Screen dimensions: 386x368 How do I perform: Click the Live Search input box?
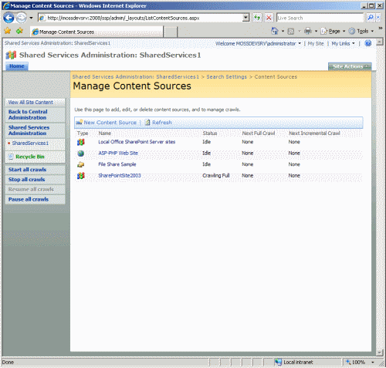pos(320,18)
